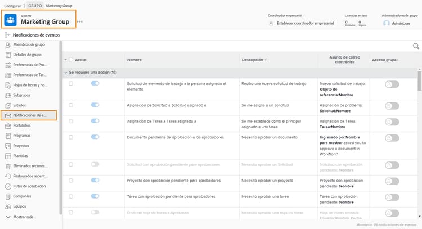Click the Plantillas template icon
This screenshot has height=229, width=422.
(8, 156)
